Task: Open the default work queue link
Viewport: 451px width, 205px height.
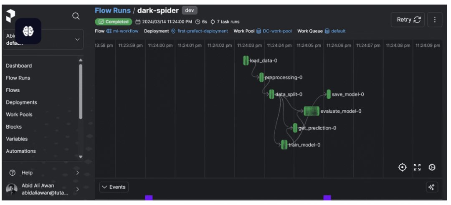Action: point(338,31)
